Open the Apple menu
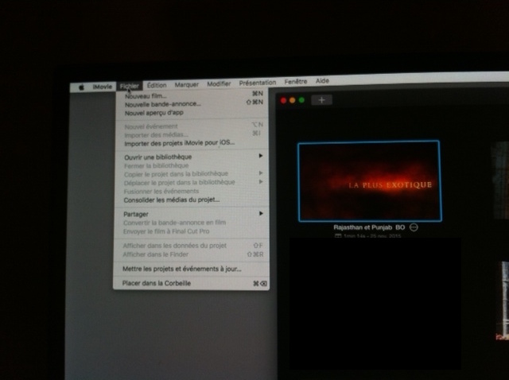This screenshot has height=380, width=509. tap(81, 87)
